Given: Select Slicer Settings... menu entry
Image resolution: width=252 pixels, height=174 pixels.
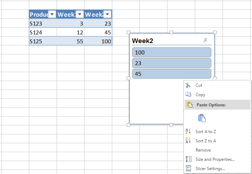Looking at the screenshot, I should coord(210,169).
